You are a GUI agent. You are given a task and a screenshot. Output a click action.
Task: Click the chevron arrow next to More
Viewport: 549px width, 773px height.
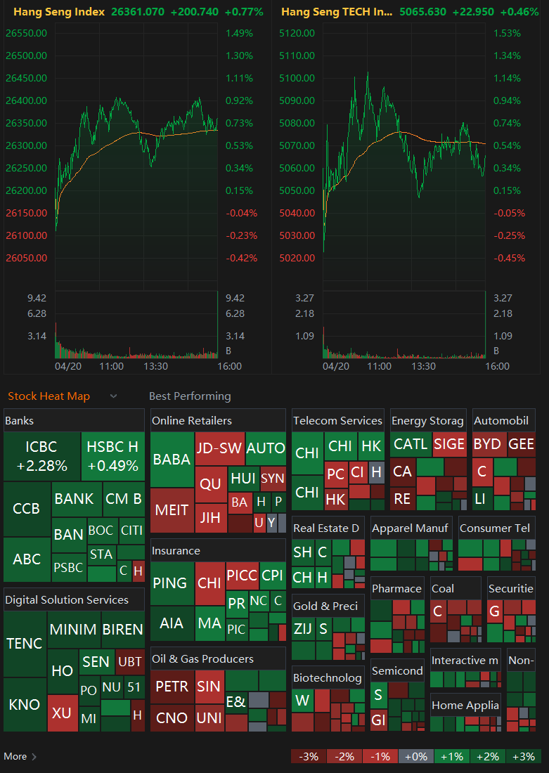click(34, 757)
